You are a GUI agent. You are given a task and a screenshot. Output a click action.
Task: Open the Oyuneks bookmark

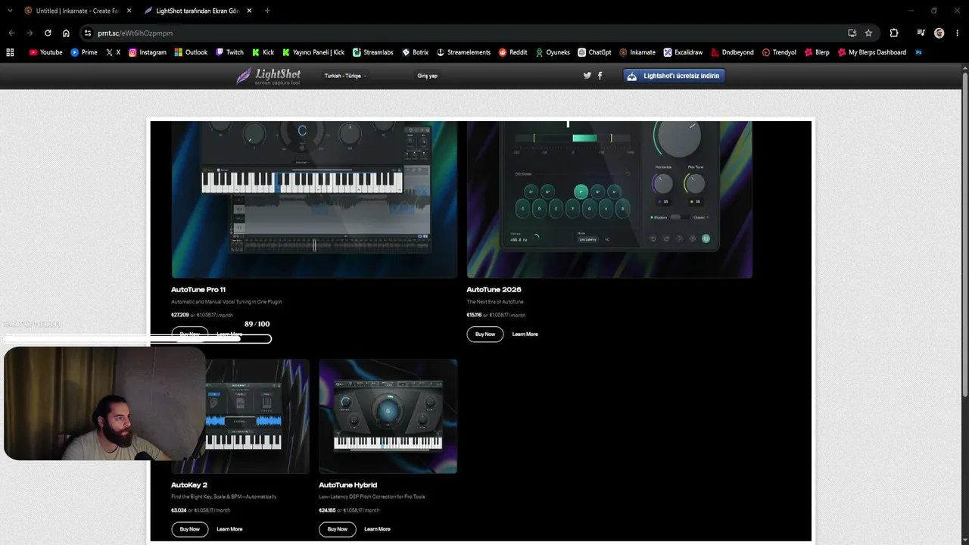pos(553,52)
